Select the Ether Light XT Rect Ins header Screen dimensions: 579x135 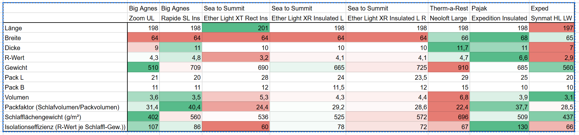click(236, 18)
